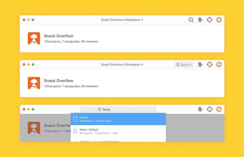
Task: Click the projects count line in the middle window
Action: click(x=71, y=86)
